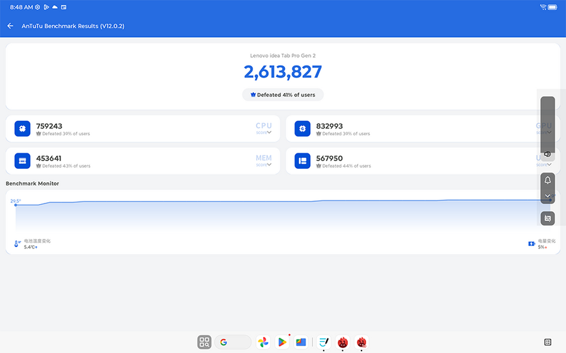The image size is (566, 353).
Task: Open the app drawer search icon
Action: click(x=205, y=342)
